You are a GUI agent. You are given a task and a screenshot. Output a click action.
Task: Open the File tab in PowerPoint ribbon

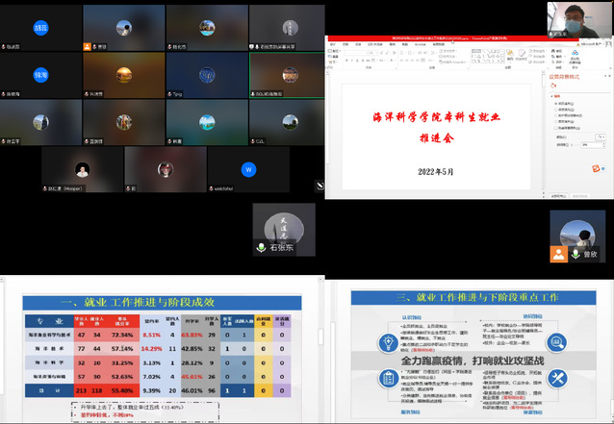pos(332,45)
